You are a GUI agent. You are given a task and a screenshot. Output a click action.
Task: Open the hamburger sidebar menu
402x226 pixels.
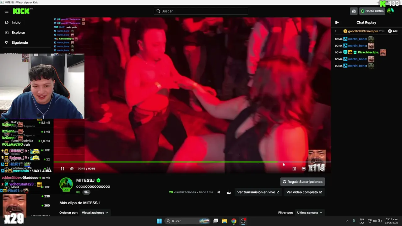tap(7, 11)
